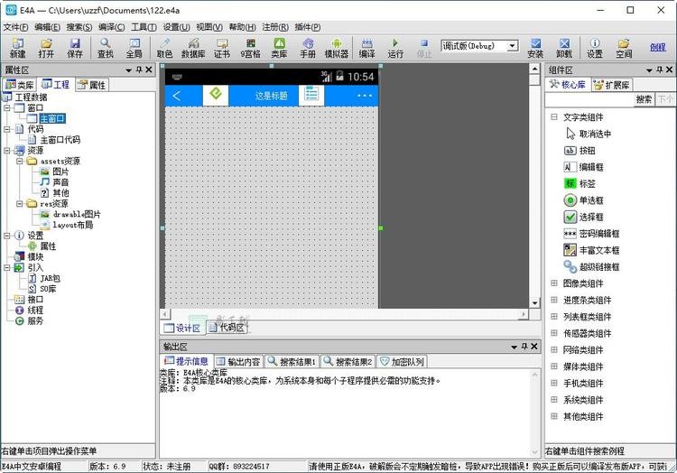Click the 全局 (Global search) toolbar icon
The width and height of the screenshot is (677, 473).
[134, 48]
